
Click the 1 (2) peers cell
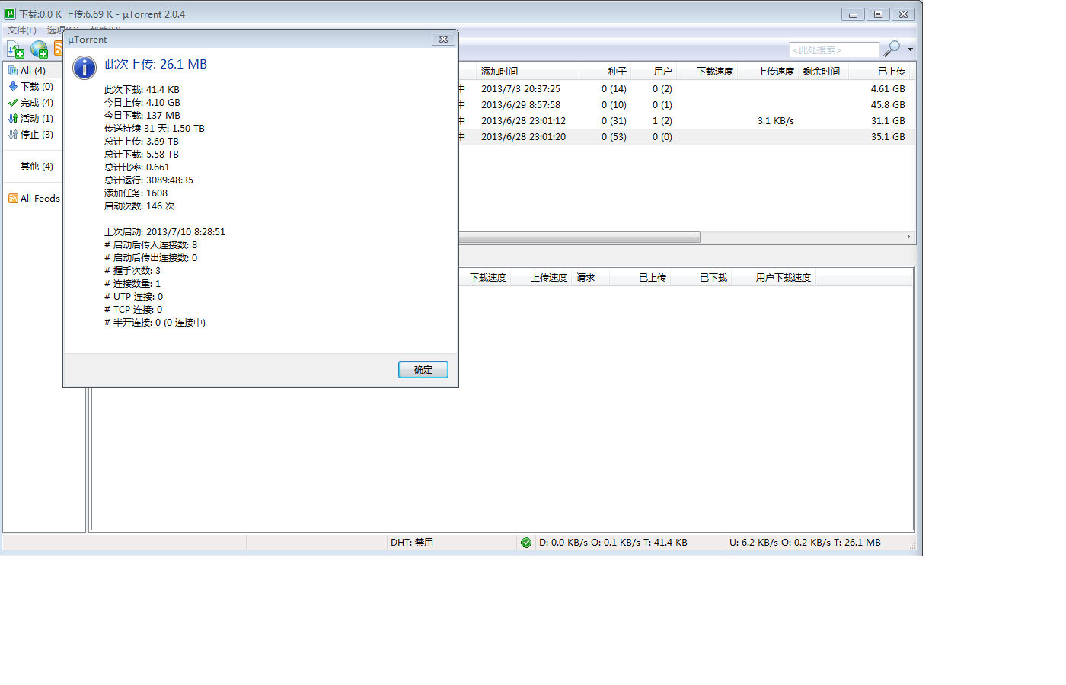point(662,121)
